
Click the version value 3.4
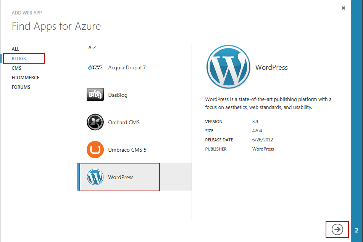[255, 121]
